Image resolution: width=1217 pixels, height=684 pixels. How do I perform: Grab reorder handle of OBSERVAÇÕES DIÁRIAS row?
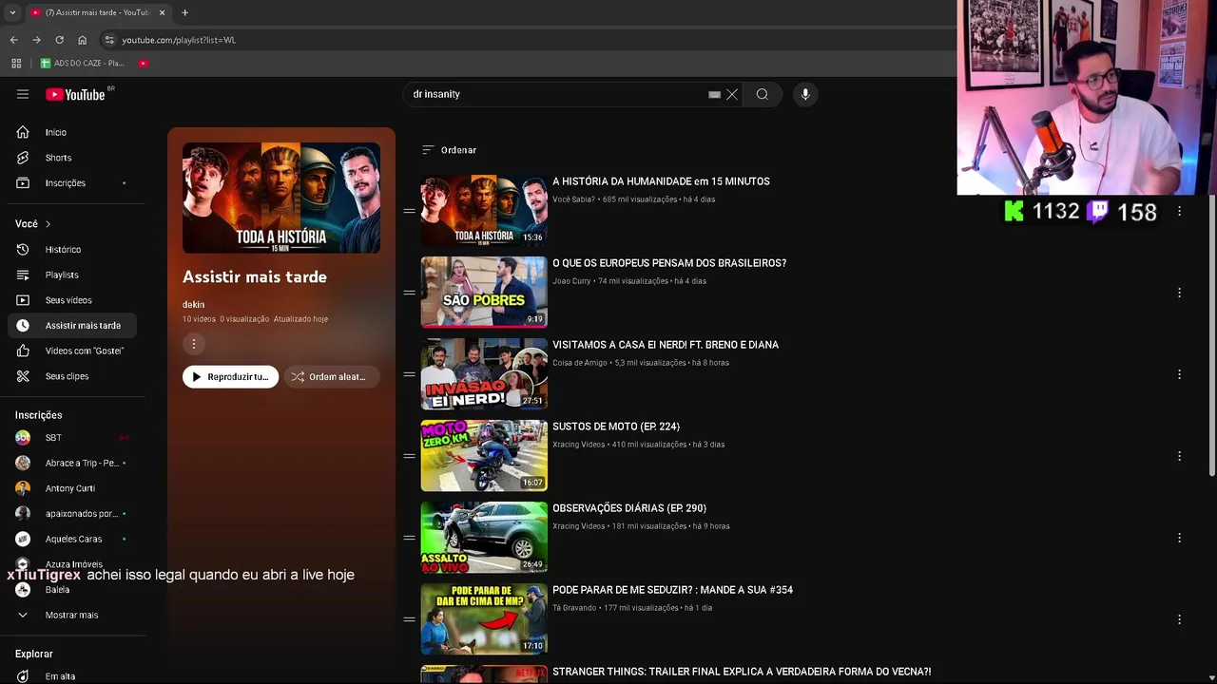(x=409, y=538)
